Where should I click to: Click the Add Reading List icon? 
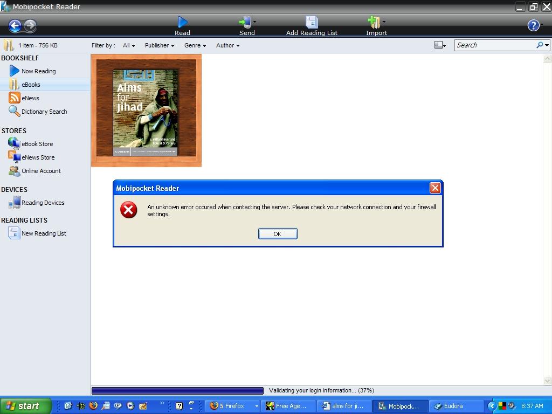(x=312, y=22)
